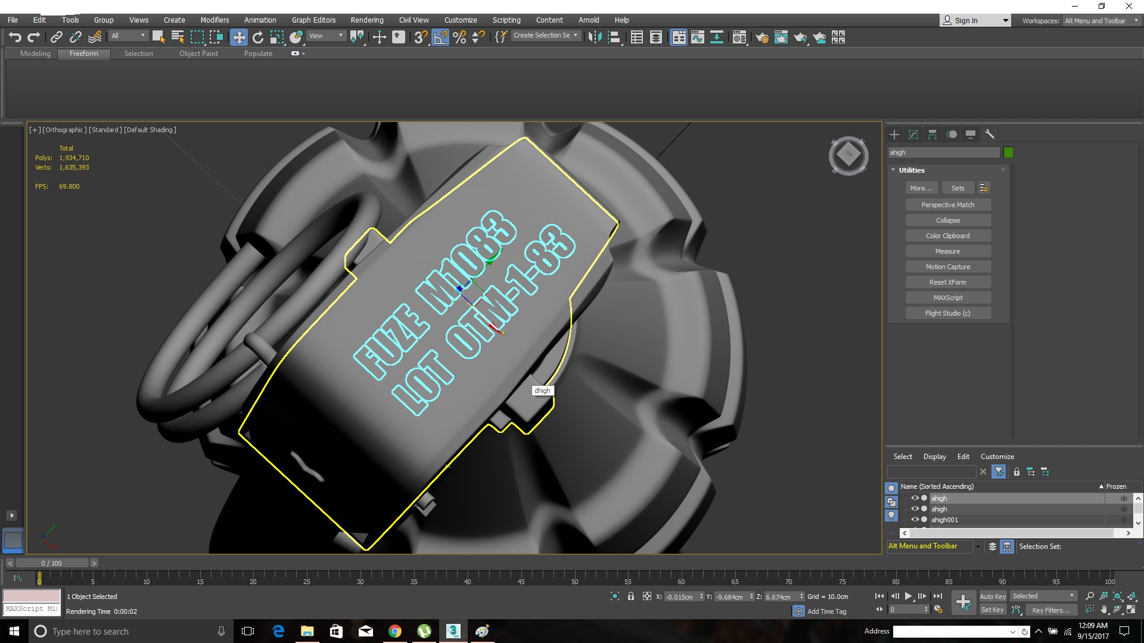This screenshot has height=643, width=1144.
Task: Click the ViewCube in the viewport
Action: point(848,155)
